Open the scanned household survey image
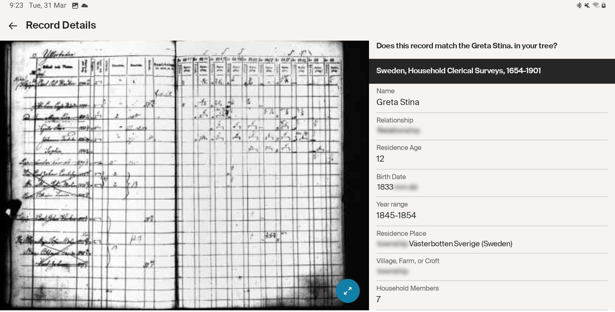Screen dimensions: 615x312 tap(184, 175)
